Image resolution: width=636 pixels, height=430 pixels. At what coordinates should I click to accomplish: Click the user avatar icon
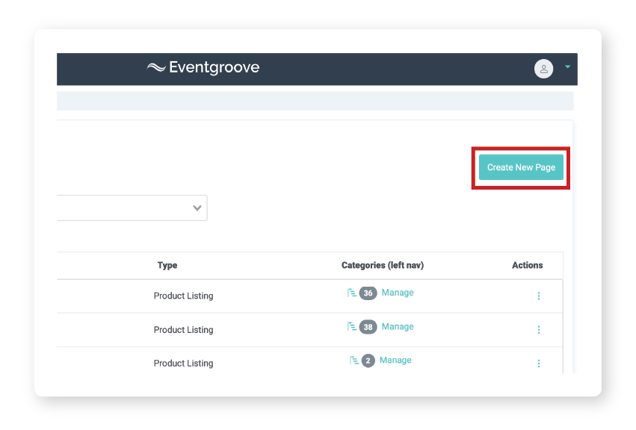(x=543, y=69)
